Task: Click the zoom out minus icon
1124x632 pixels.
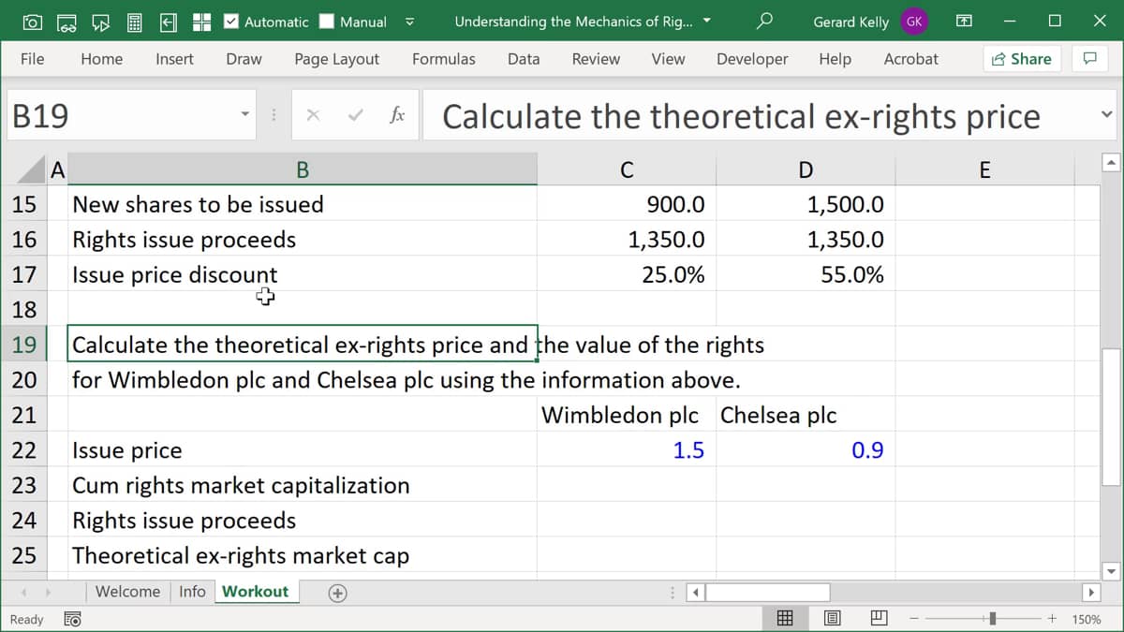Action: (x=915, y=618)
